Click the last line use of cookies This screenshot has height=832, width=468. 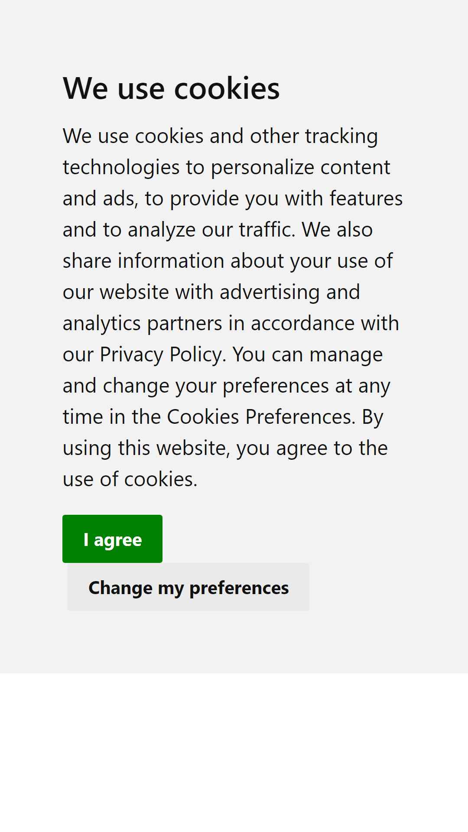coord(130,479)
